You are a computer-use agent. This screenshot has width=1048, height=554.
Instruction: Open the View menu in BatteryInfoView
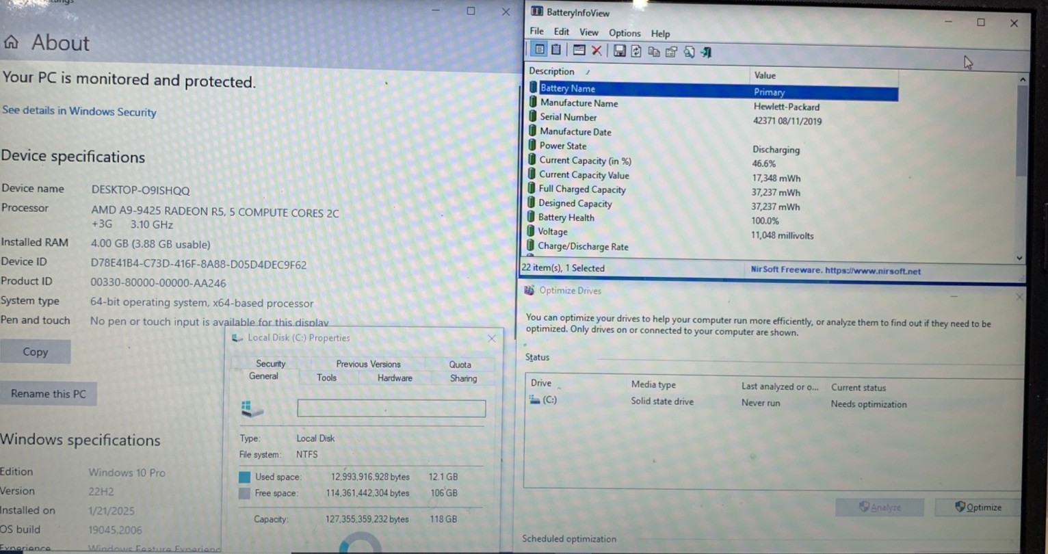click(x=589, y=32)
